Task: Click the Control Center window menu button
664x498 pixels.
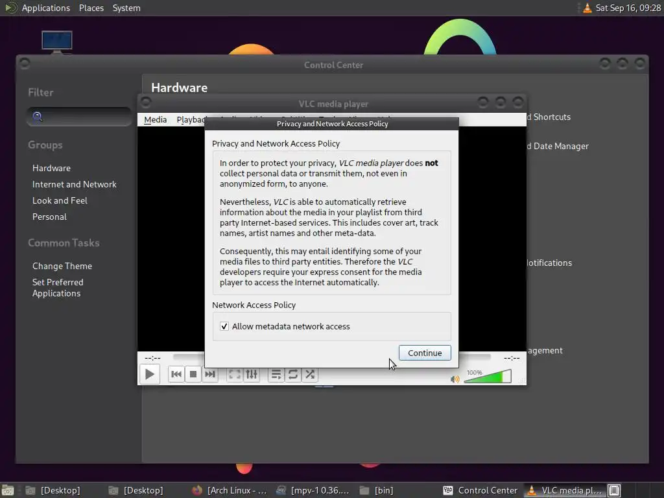Action: click(x=25, y=64)
